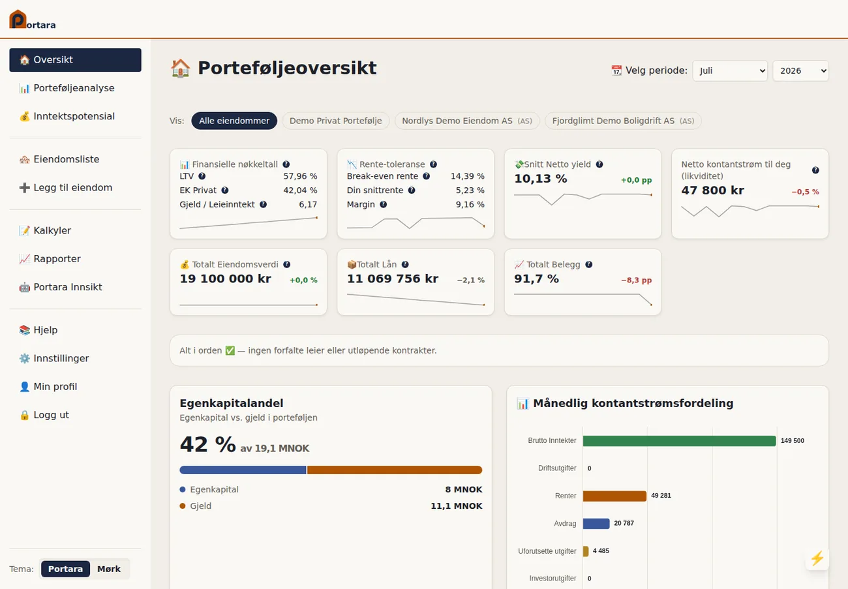Click the orange Gjeld bar segment
Viewport: 848px width, 589px height.
pyautogui.click(x=395, y=470)
